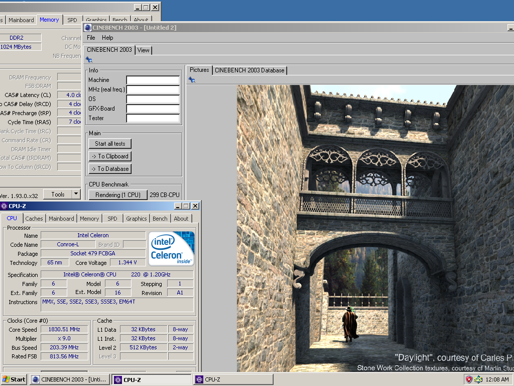514x386 pixels.
Task: Open the About tab in front CPU-Z
Action: point(181,219)
